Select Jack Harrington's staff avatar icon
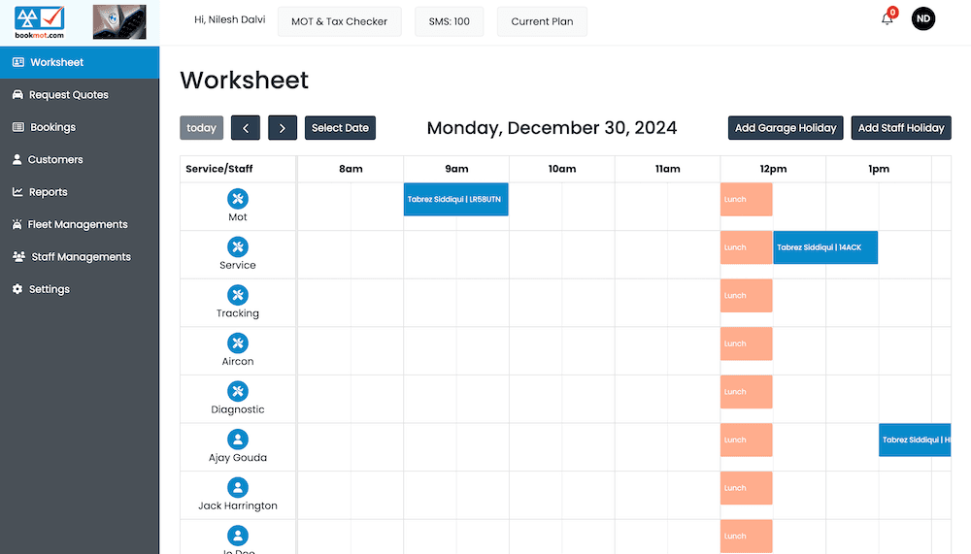Viewport: 971px width, 554px height. (238, 487)
